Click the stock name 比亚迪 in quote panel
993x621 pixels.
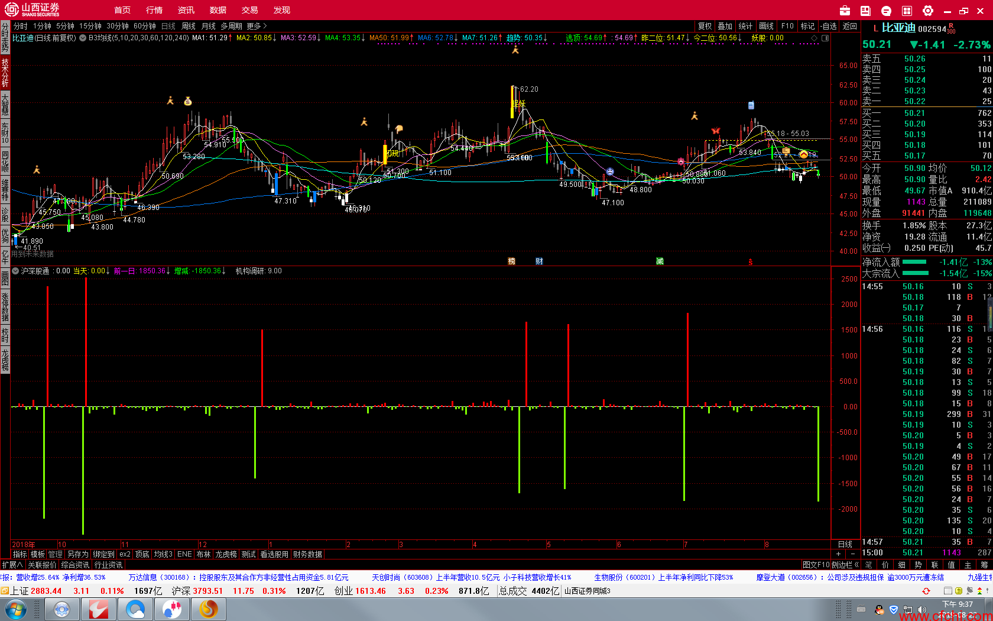click(x=898, y=28)
